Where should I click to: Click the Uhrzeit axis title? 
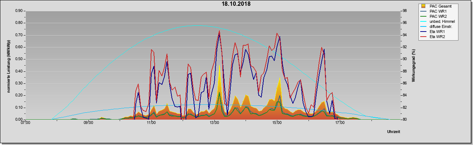[394, 132]
